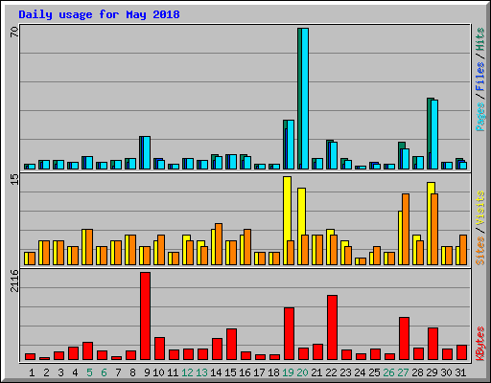Click the green day label 5
The width and height of the screenshot is (491, 383).
pyautogui.click(x=89, y=372)
